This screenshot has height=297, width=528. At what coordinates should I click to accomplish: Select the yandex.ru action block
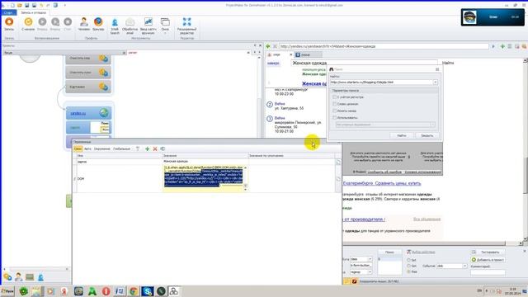(x=88, y=113)
